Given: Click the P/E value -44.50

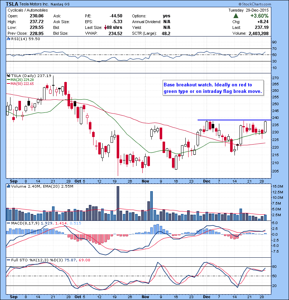Looking at the screenshot, I should click(x=116, y=16).
